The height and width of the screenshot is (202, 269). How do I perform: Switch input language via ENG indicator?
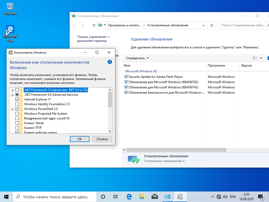click(233, 197)
